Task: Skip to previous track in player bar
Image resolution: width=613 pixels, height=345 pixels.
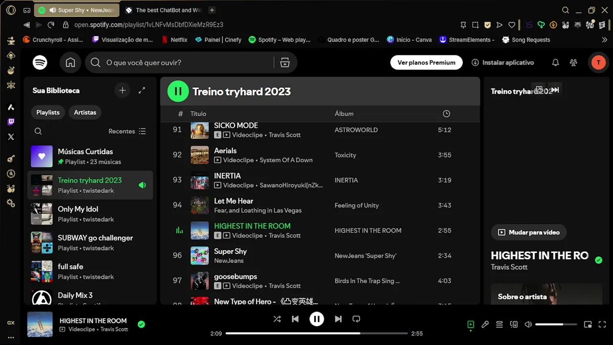Action: click(x=295, y=319)
